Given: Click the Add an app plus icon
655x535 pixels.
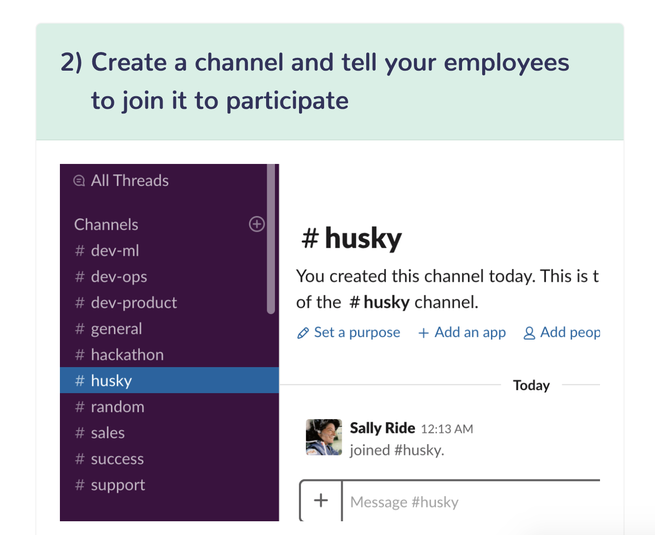Looking at the screenshot, I should 423,332.
